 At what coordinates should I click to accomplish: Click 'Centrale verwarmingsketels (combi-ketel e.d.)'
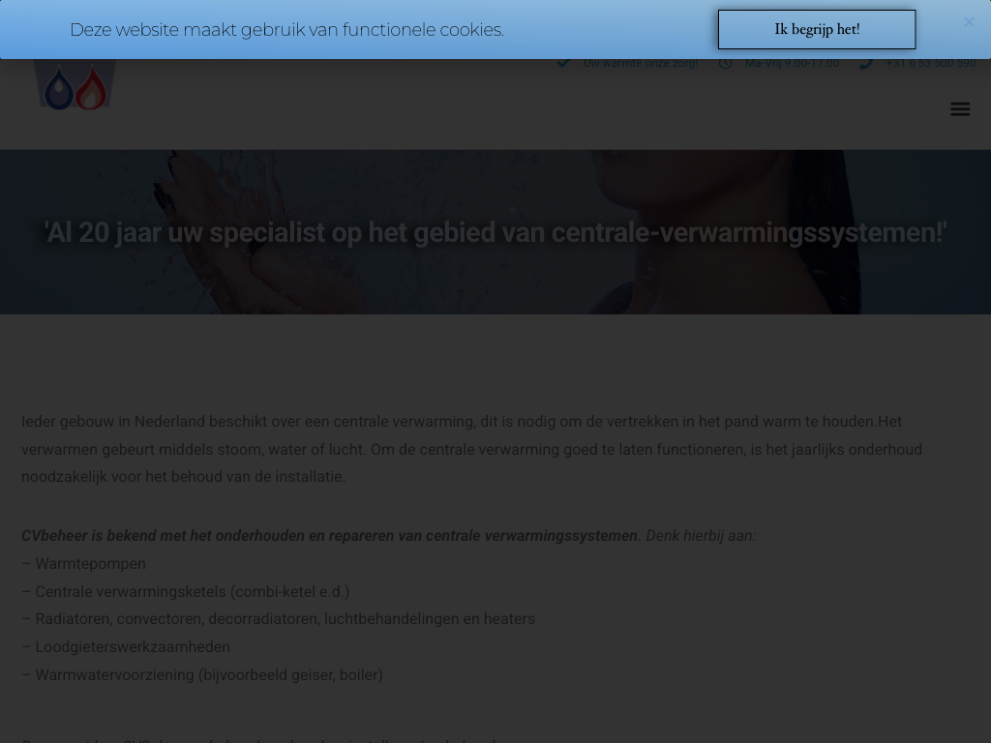click(193, 591)
